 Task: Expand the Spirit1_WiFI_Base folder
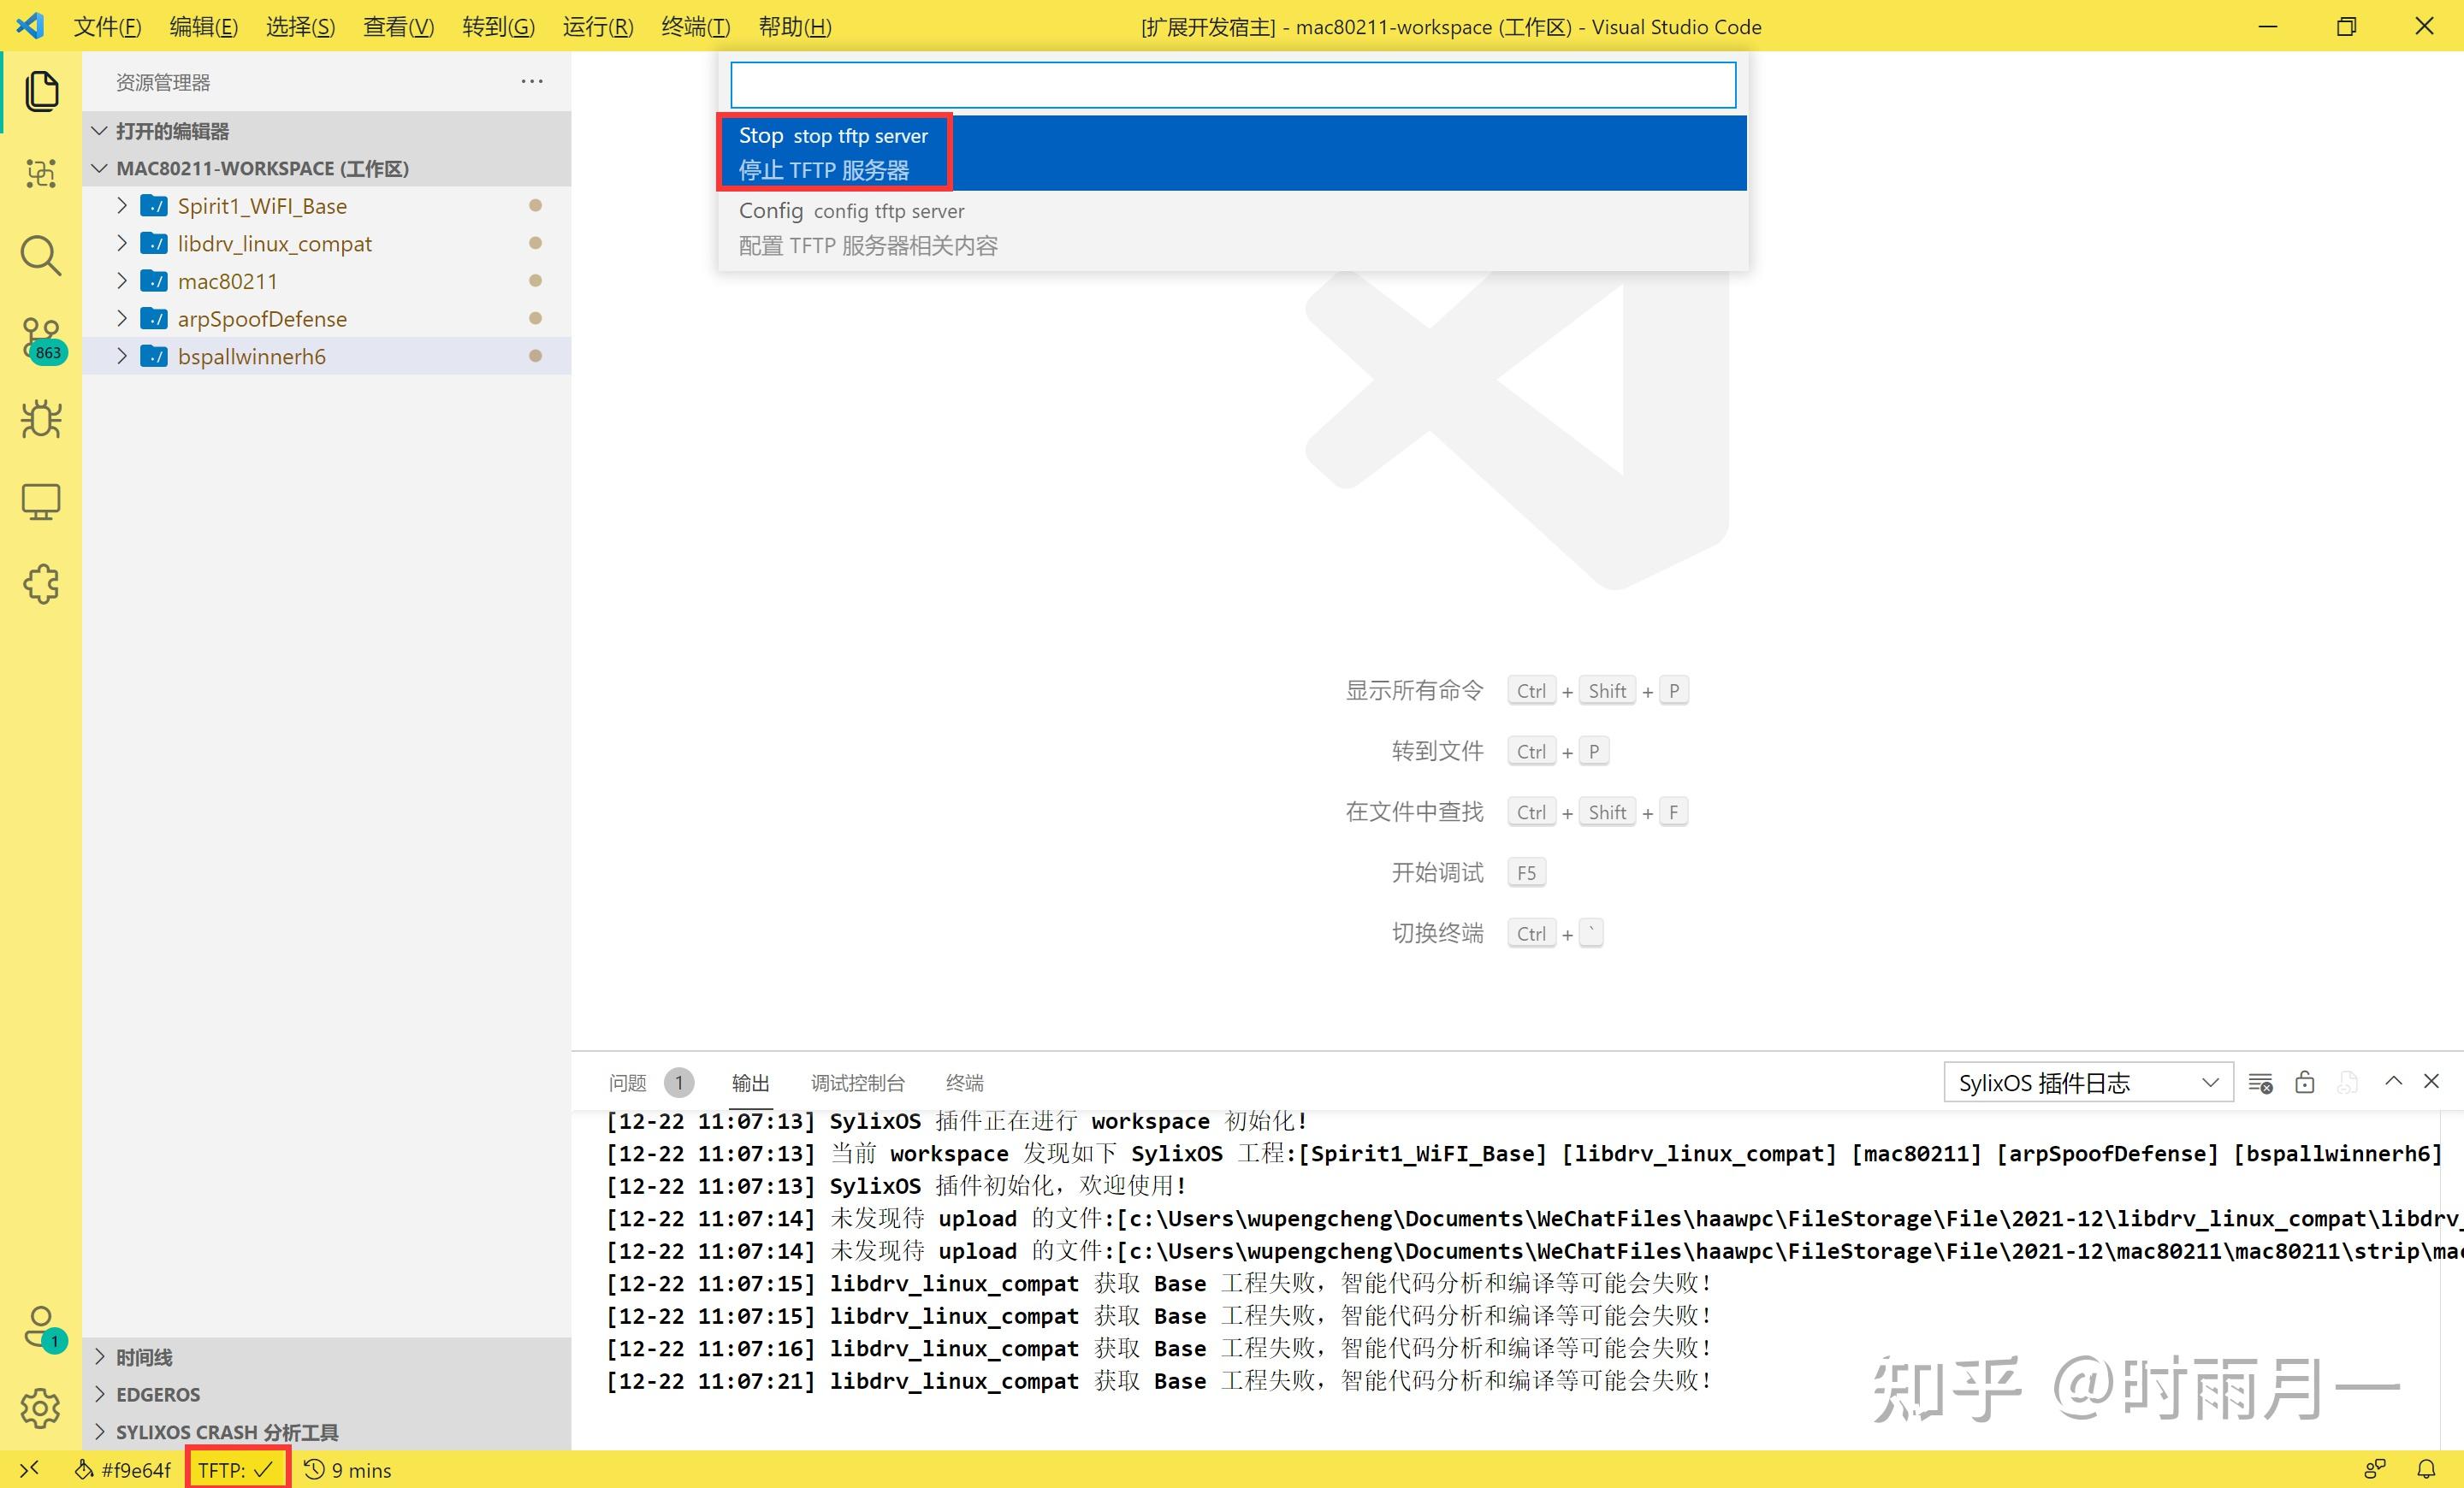122,206
